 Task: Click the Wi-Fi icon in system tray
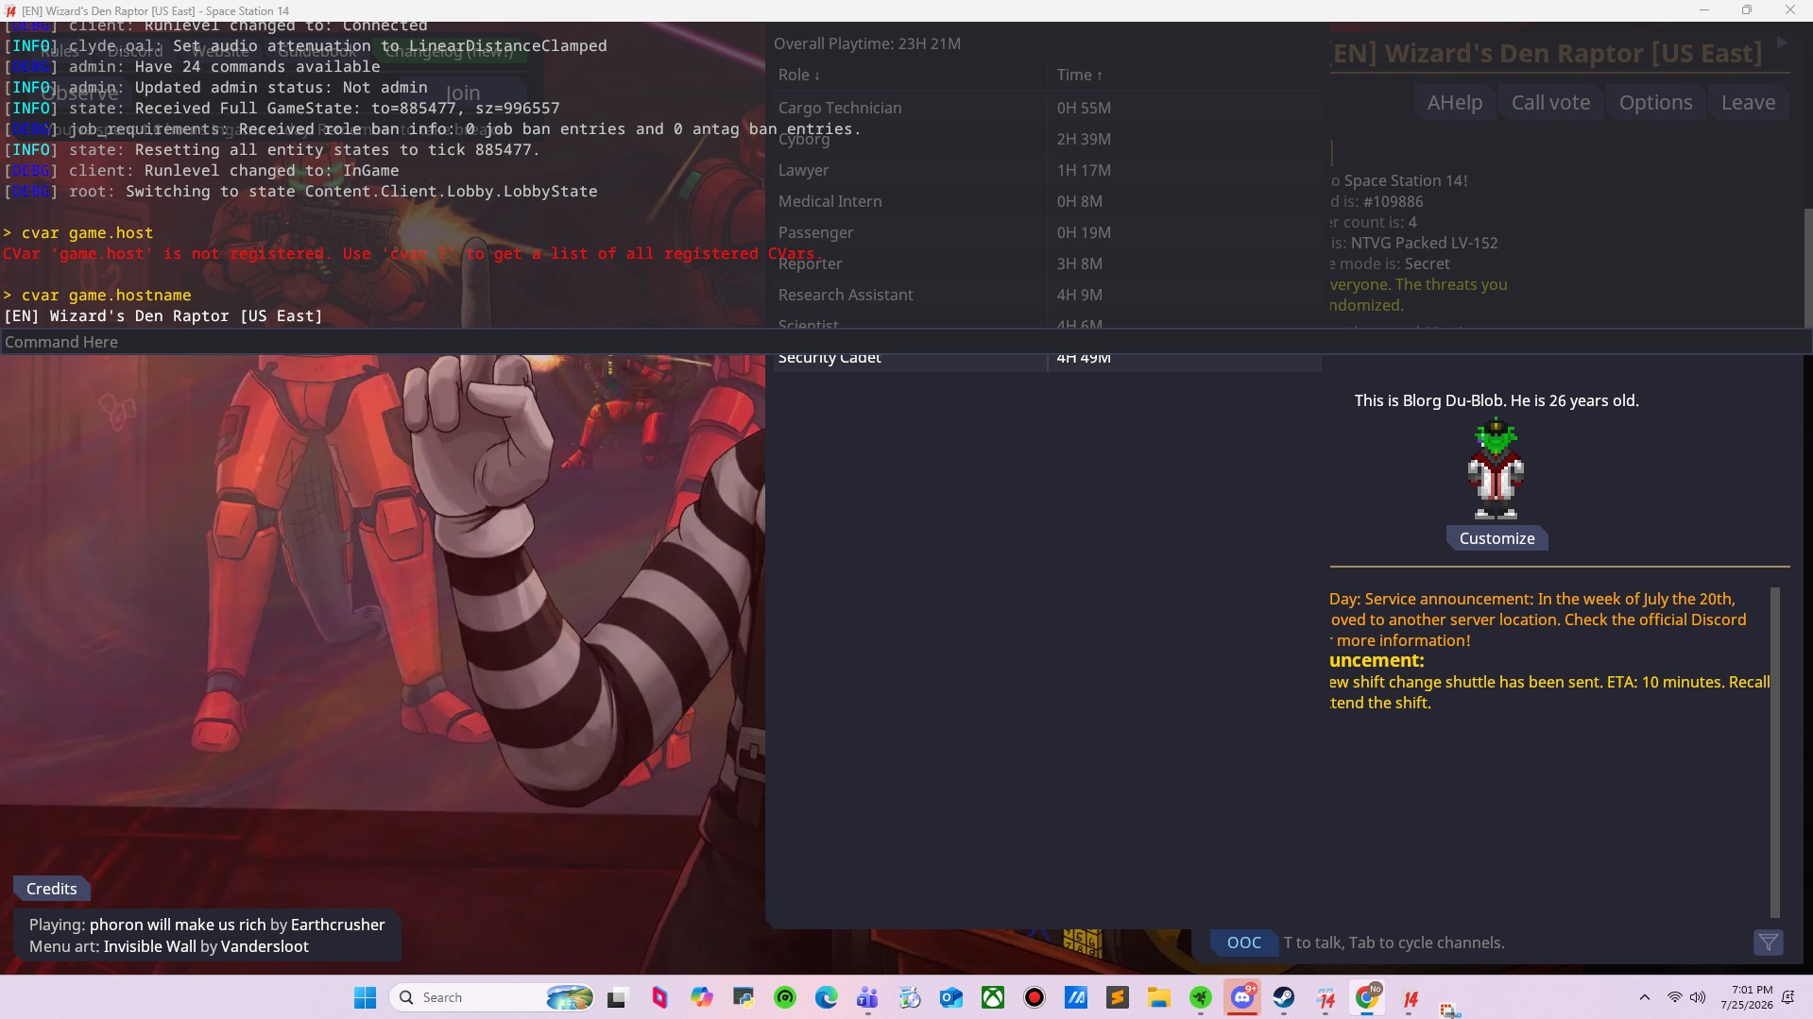[1674, 997]
